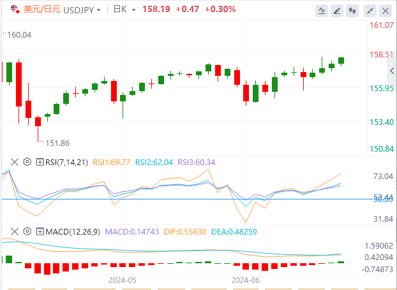Image resolution: width=397 pixels, height=290 pixels.
Task: Open MACD indicator settings gear
Action: tap(27, 231)
